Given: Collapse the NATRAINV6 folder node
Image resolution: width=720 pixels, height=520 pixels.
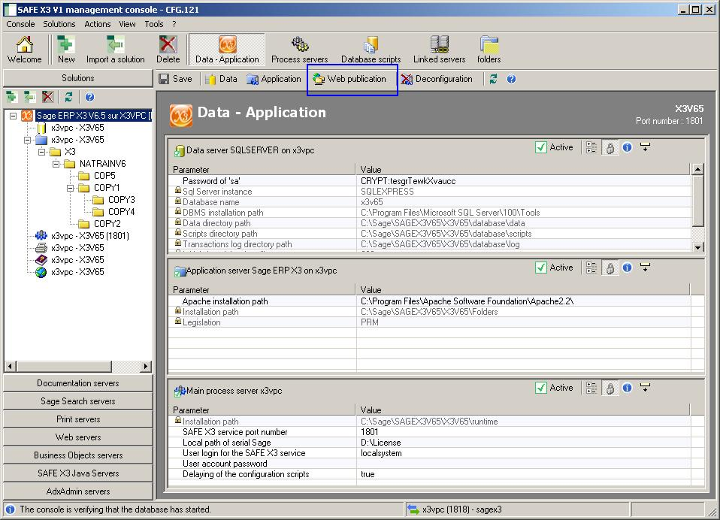Looking at the screenshot, I should click(x=56, y=163).
